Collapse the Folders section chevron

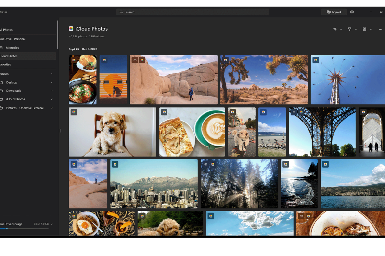[x=51, y=74]
